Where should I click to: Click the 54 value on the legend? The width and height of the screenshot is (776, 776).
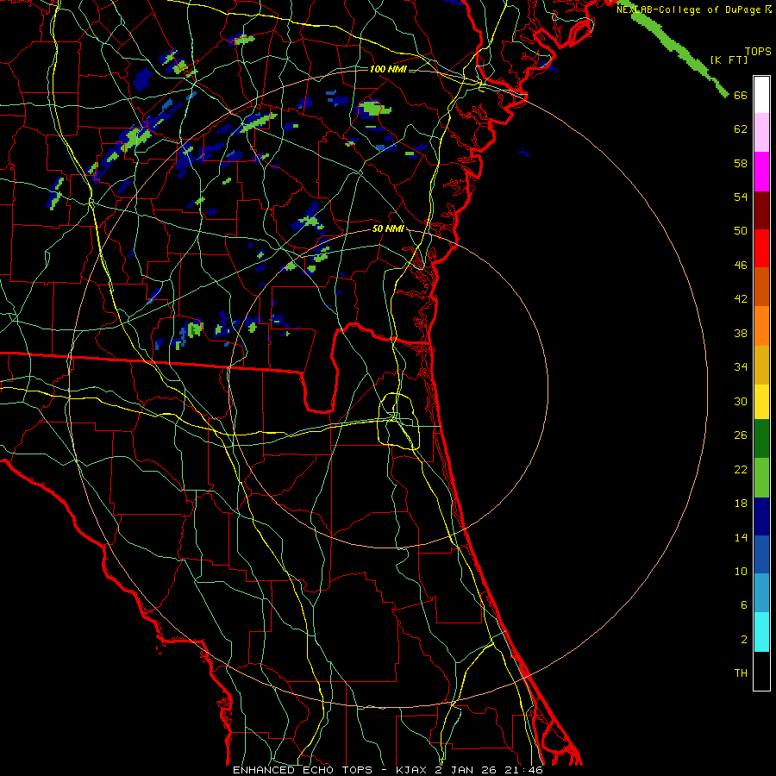pos(741,197)
